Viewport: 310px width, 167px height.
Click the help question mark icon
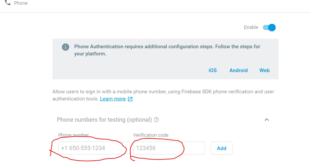[156, 120]
